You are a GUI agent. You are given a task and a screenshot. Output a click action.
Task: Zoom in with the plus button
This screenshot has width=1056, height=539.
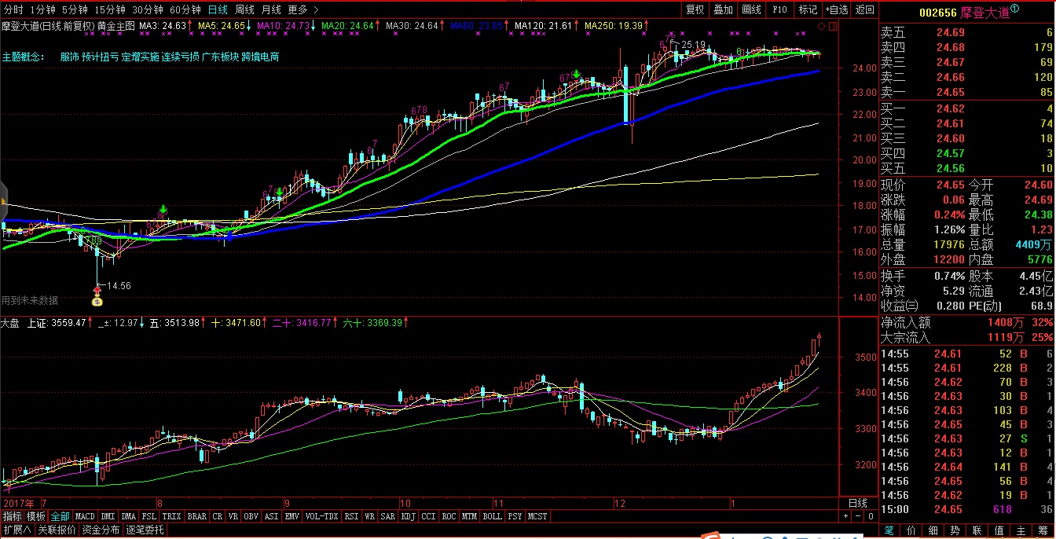845,516
